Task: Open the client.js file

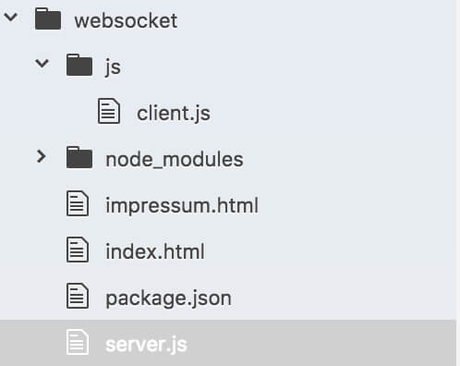Action: click(x=174, y=114)
